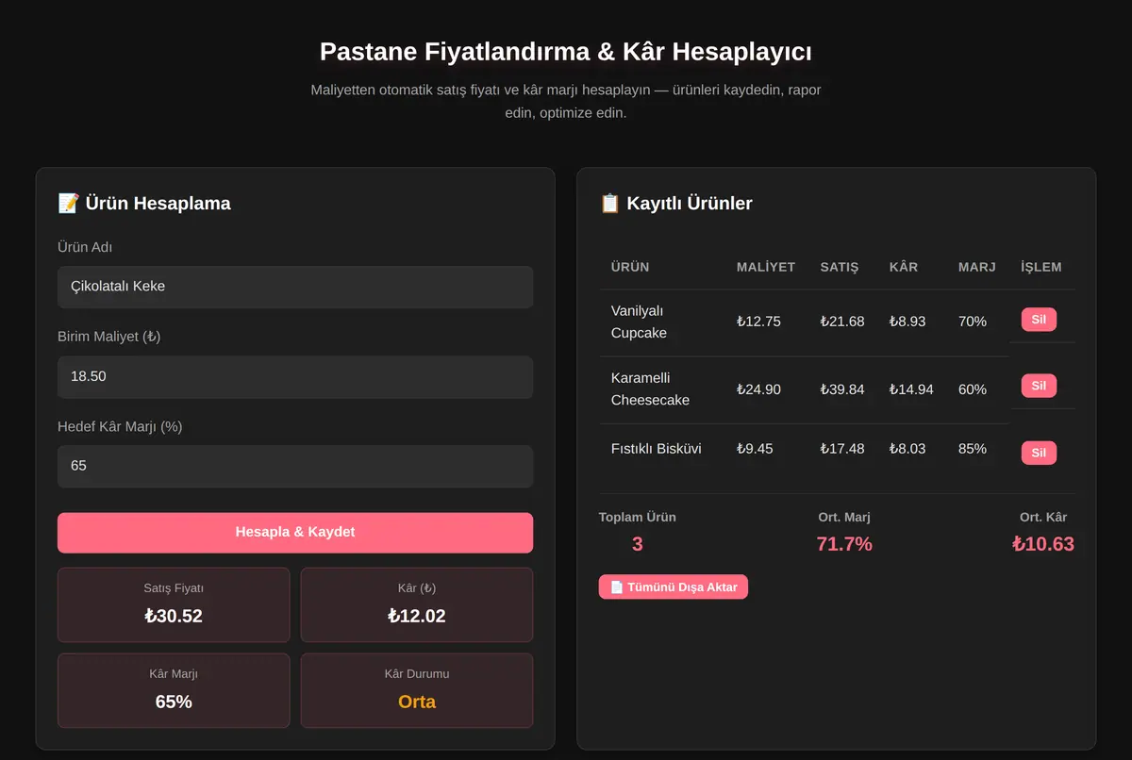Click the Tümünü Dışa Aktar button
This screenshot has width=1132, height=760.
click(674, 587)
